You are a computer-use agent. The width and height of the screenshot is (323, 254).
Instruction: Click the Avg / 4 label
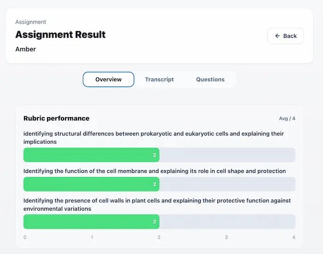click(287, 118)
